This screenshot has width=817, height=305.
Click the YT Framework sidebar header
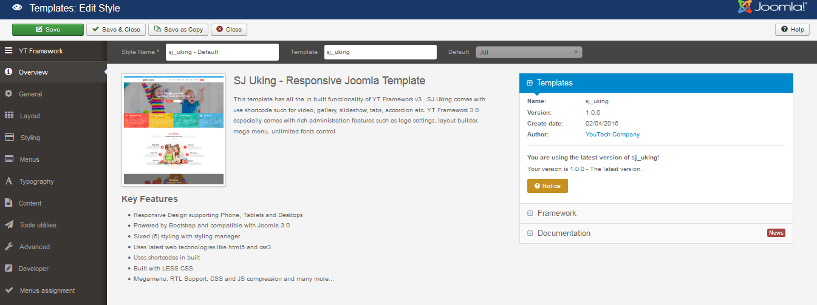coord(53,51)
